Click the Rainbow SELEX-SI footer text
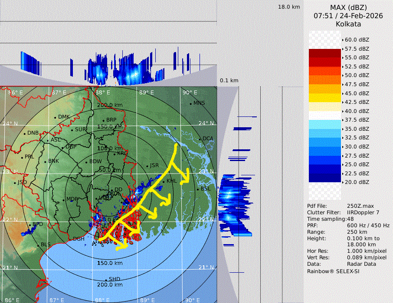 tap(333, 271)
